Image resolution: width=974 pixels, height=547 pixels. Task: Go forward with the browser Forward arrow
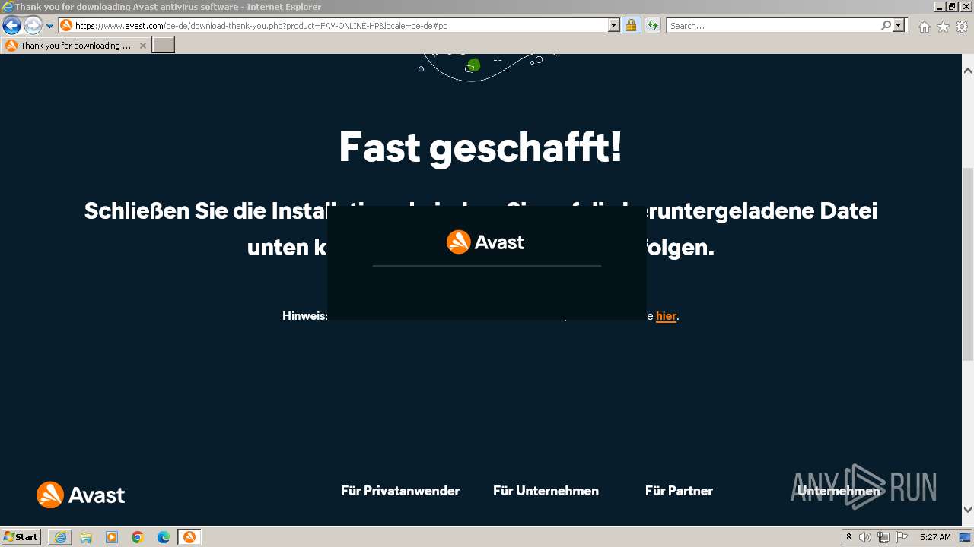(32, 26)
